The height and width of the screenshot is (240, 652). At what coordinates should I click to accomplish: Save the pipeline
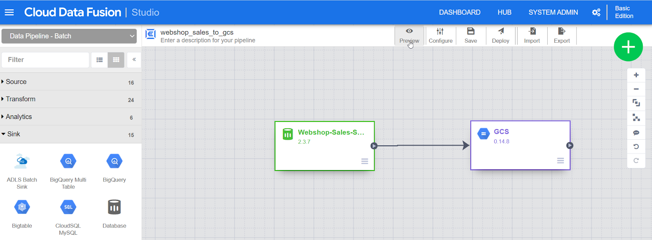[471, 35]
